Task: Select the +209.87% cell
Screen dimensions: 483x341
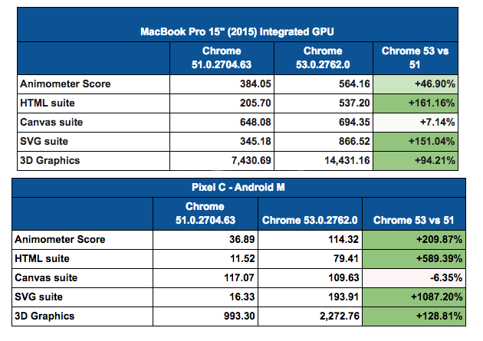Action: coord(414,240)
